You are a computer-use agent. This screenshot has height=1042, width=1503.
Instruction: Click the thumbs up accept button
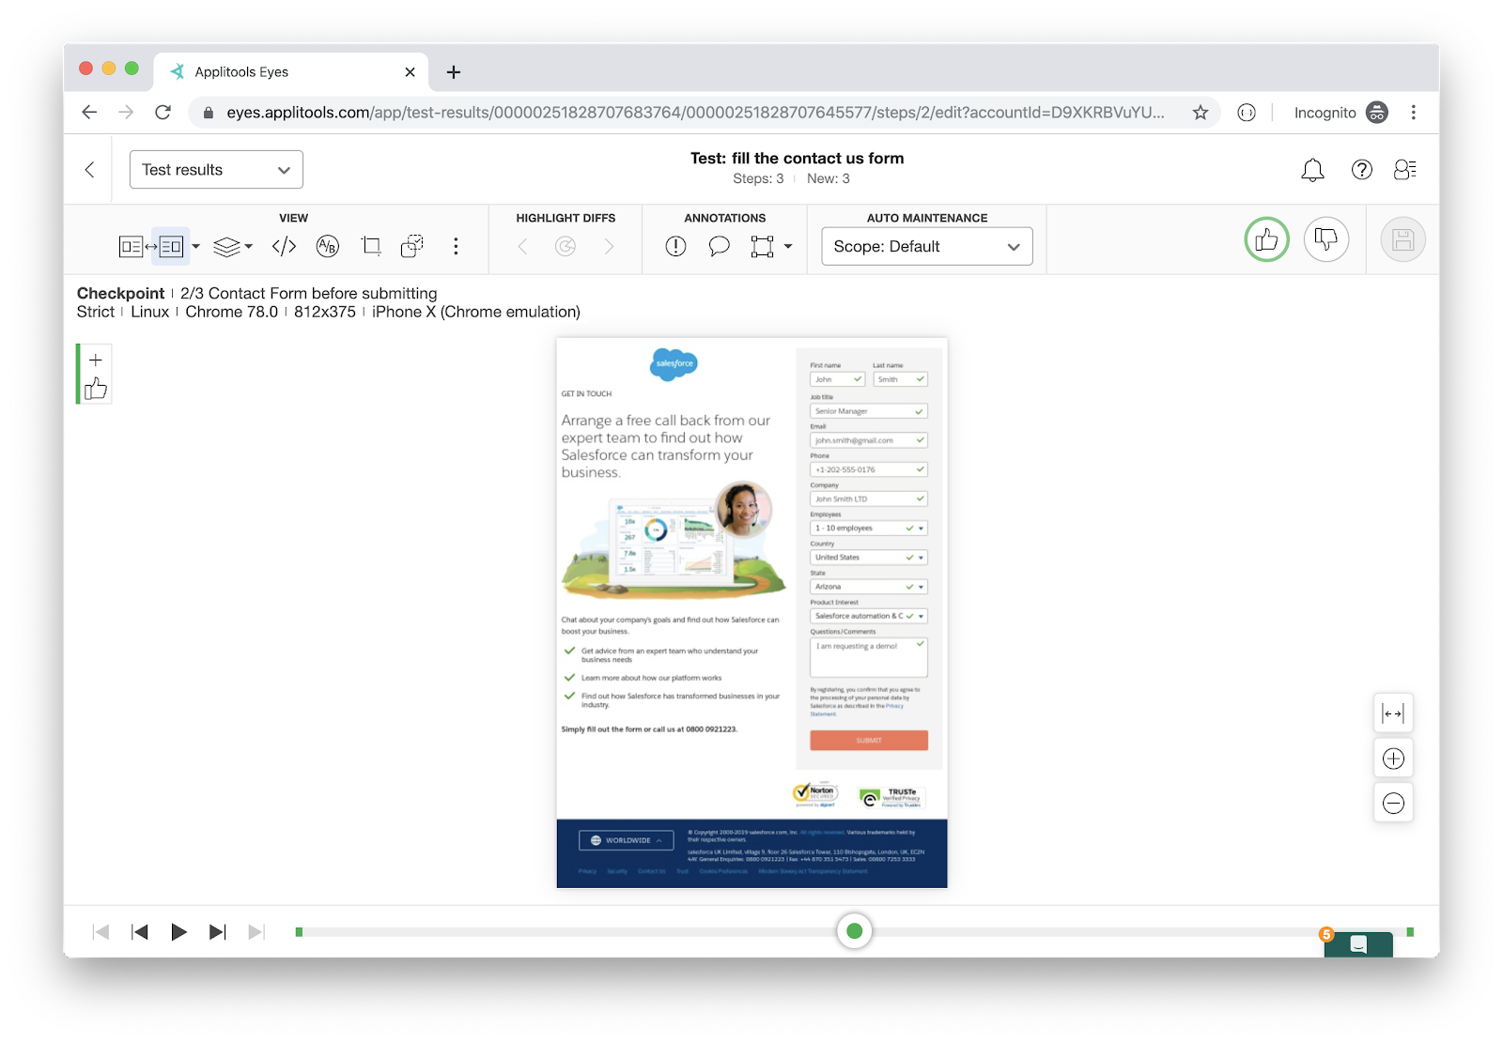(x=1266, y=239)
